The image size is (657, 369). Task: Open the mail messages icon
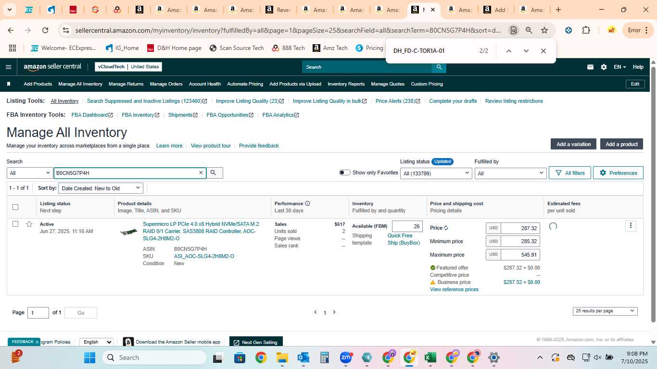click(590, 67)
